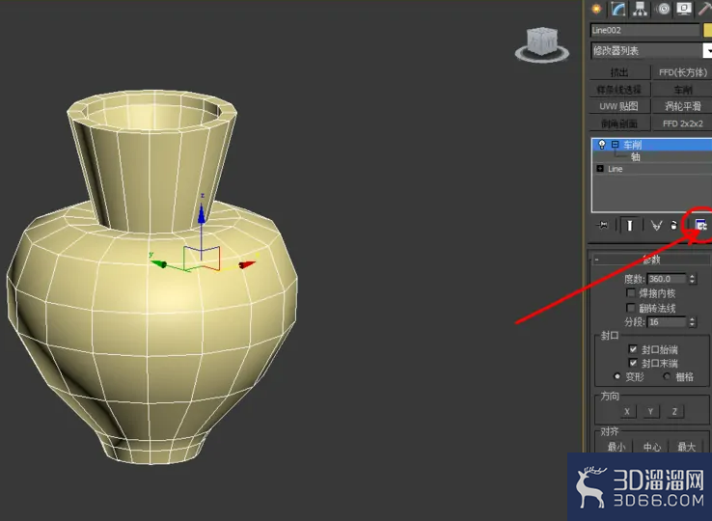
Task: Click the object name field Line002
Action: [x=644, y=30]
